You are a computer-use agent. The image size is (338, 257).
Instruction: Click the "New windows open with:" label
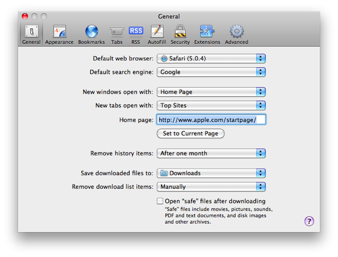coord(118,92)
